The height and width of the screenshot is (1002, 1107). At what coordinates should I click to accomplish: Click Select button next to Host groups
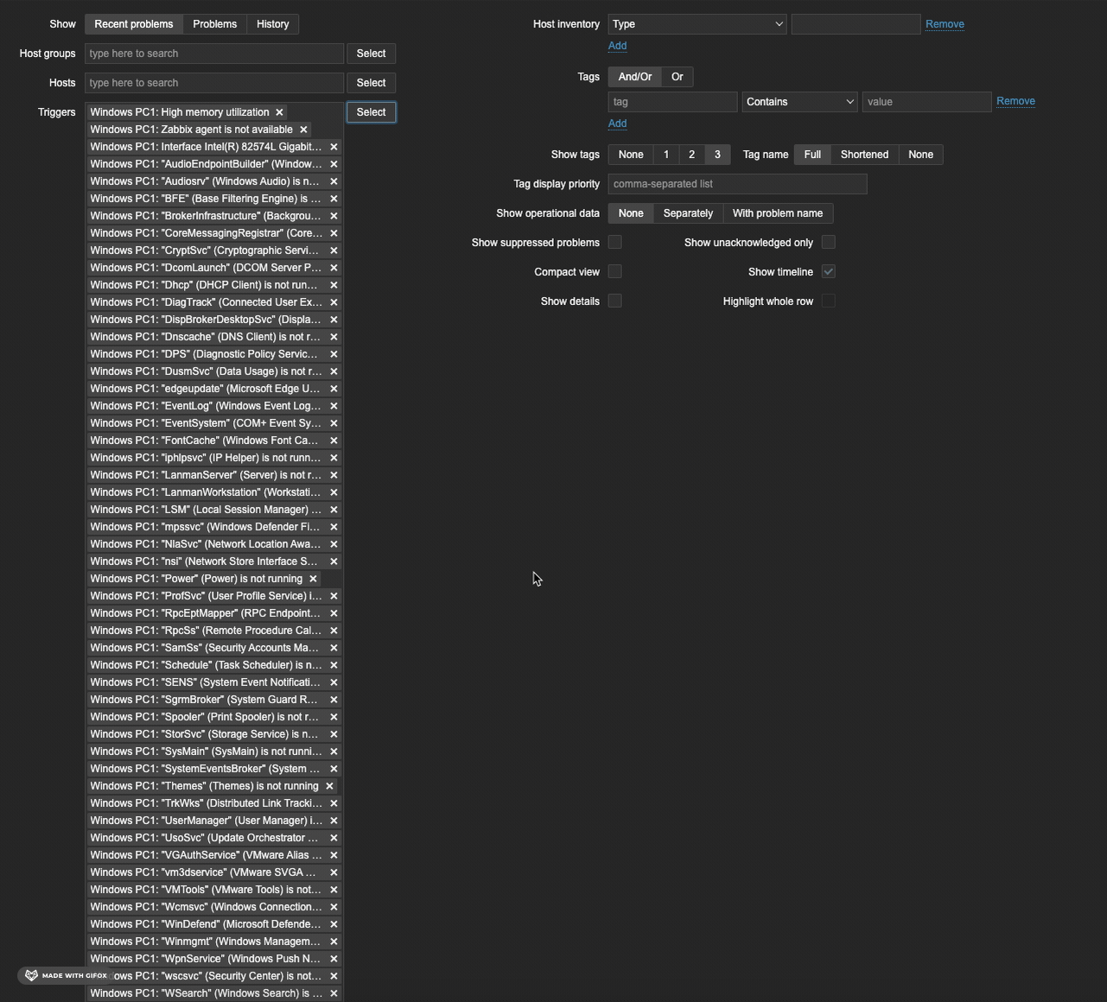tap(371, 54)
